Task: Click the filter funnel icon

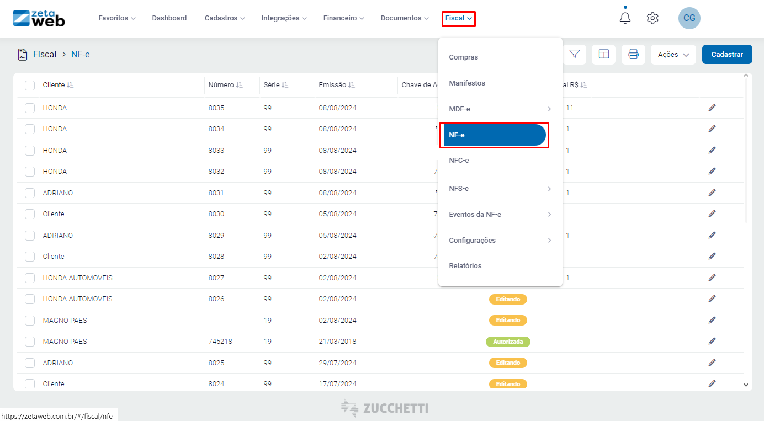Action: click(x=575, y=54)
